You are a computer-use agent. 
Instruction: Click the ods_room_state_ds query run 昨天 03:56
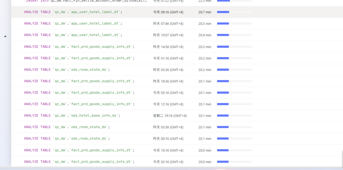coord(67,127)
